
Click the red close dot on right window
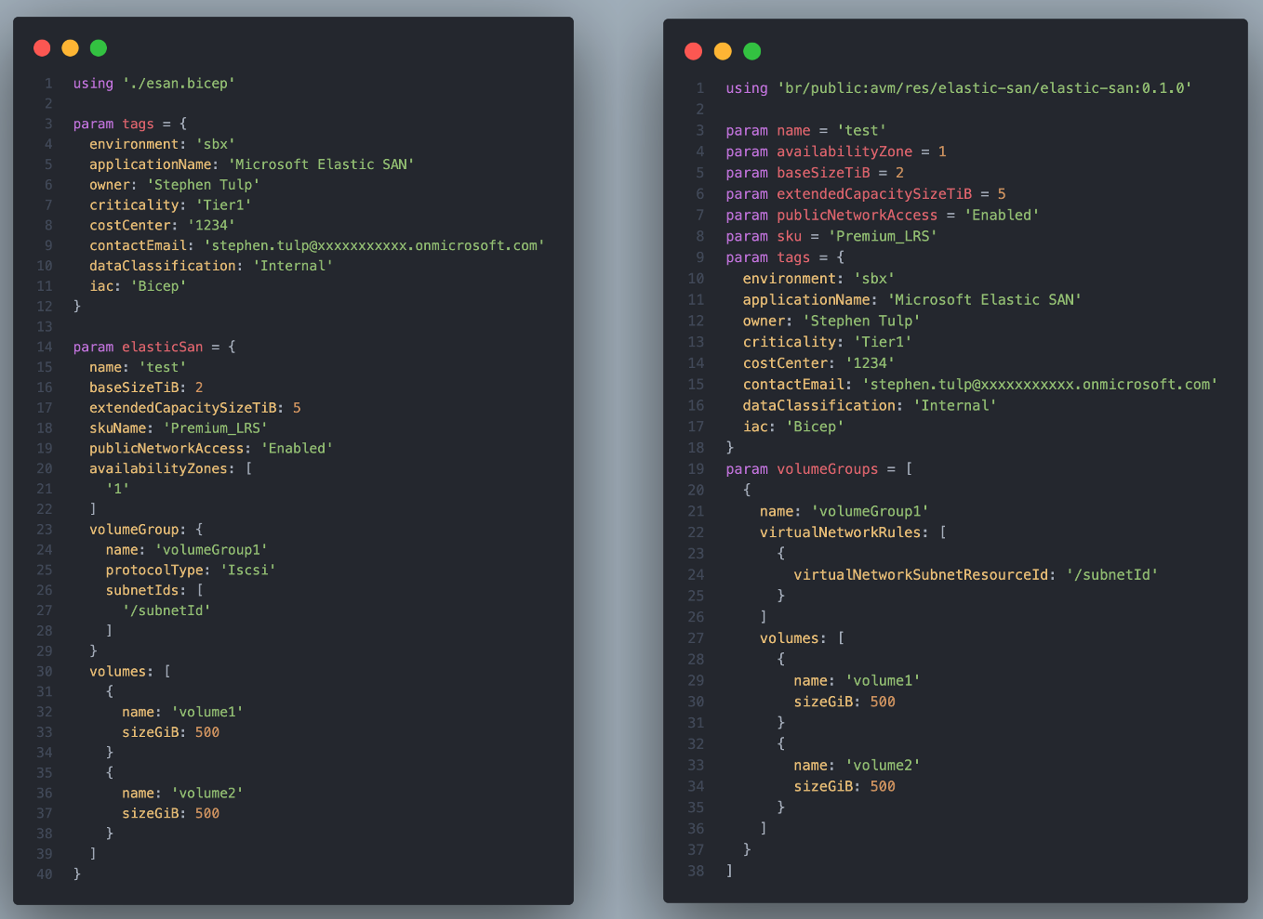click(693, 51)
